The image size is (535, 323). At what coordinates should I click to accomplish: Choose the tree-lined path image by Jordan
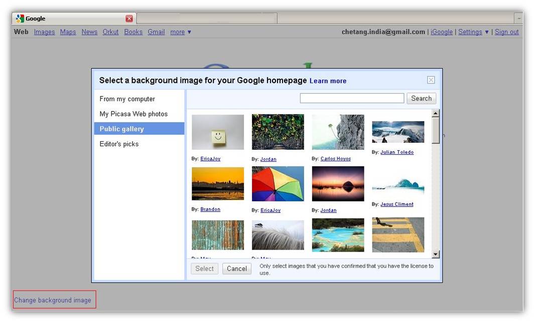coord(278,132)
